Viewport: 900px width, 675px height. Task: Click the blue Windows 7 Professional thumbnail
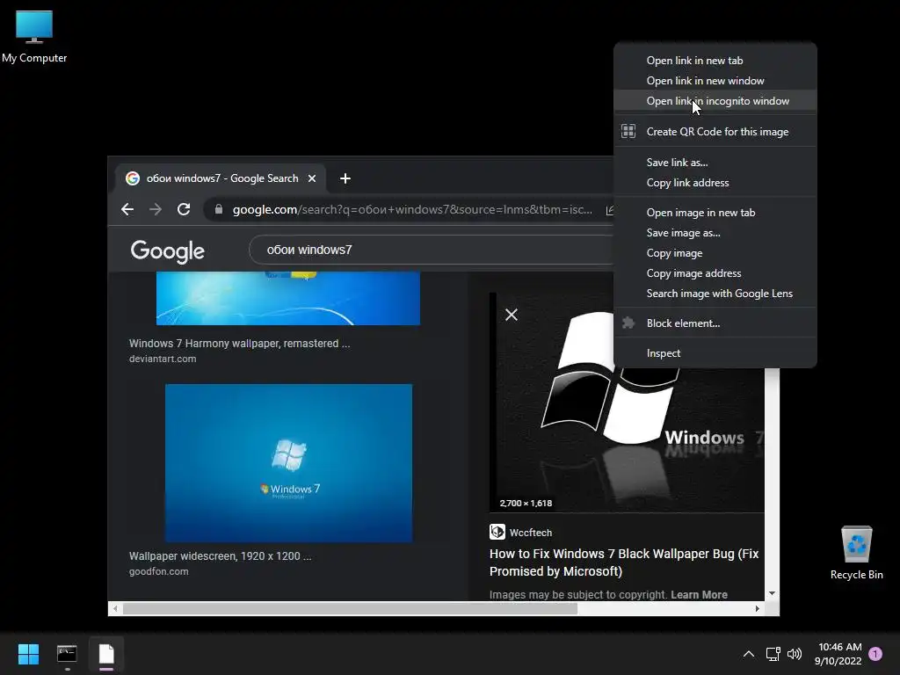pyautogui.click(x=288, y=463)
